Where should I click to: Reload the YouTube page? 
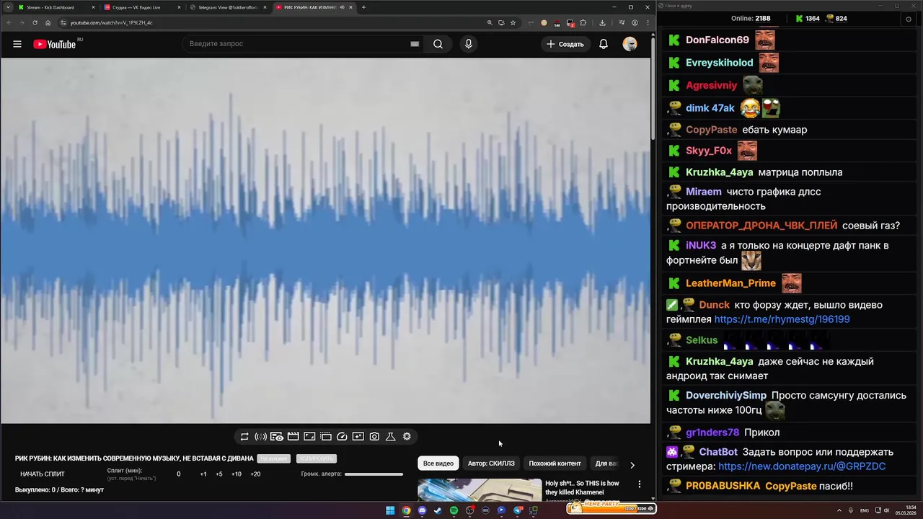[x=35, y=22]
